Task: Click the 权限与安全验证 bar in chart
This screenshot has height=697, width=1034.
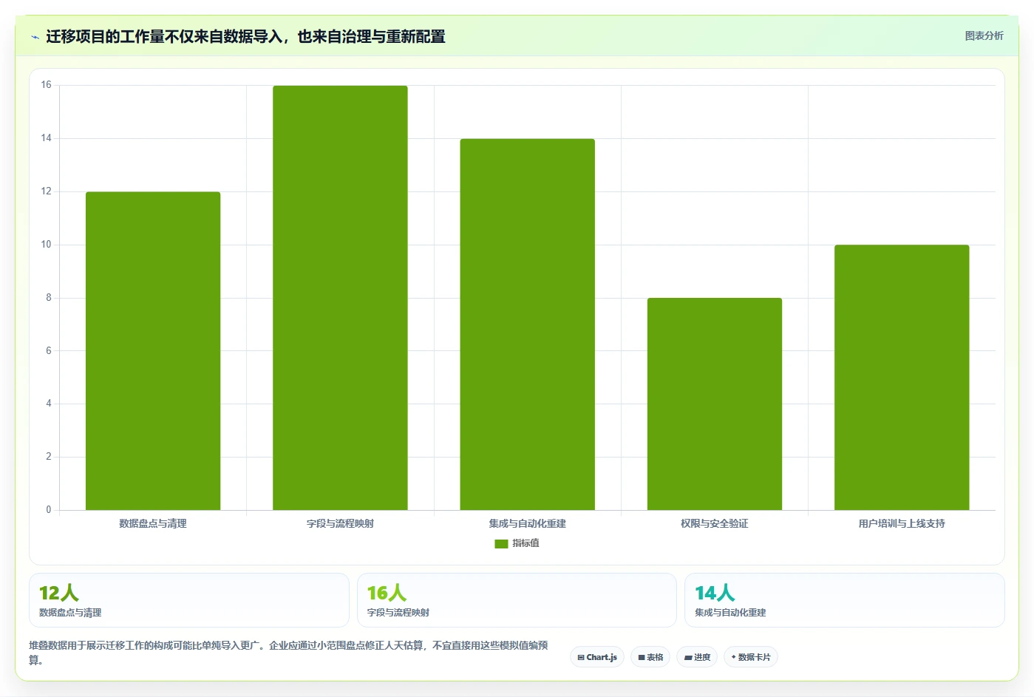Action: pos(715,404)
